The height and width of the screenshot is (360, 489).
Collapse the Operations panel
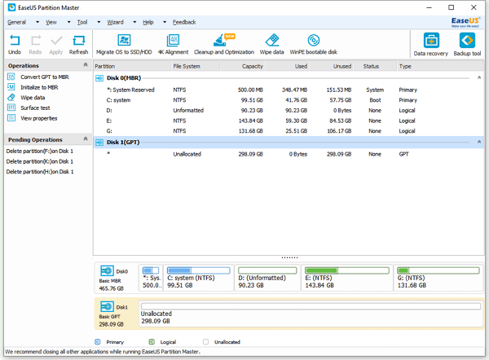pyautogui.click(x=86, y=65)
